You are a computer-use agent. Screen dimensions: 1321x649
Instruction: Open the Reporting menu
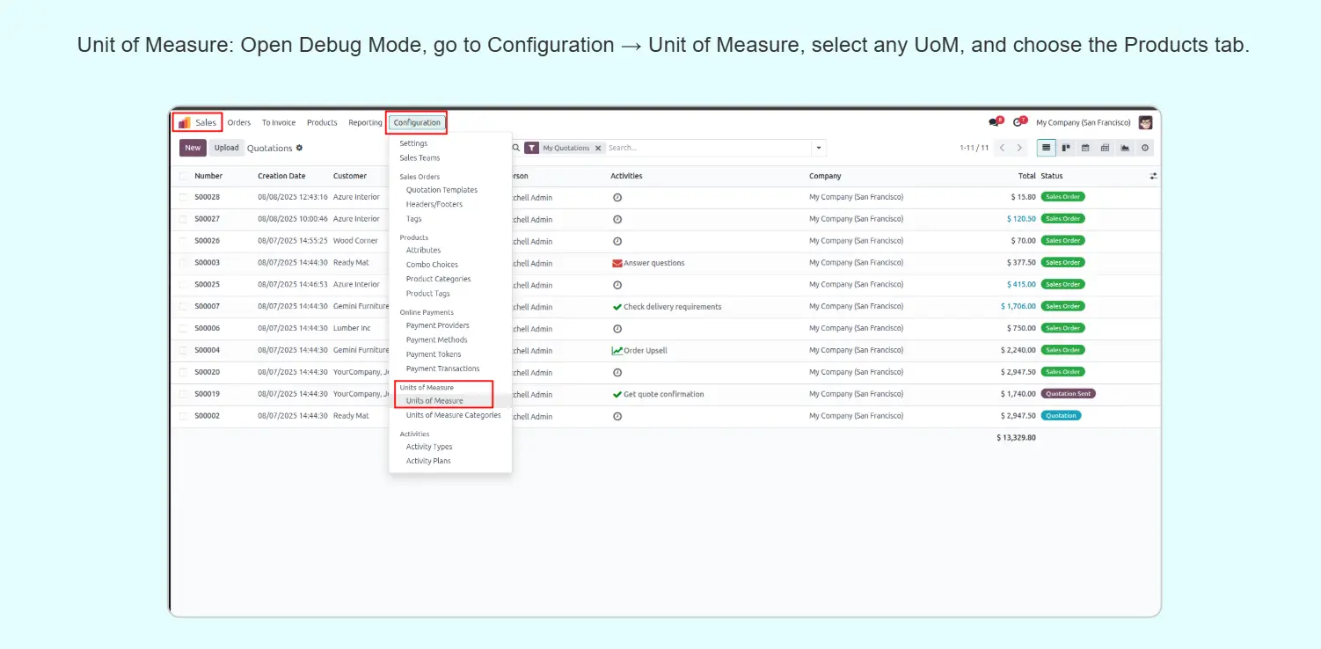(x=365, y=122)
